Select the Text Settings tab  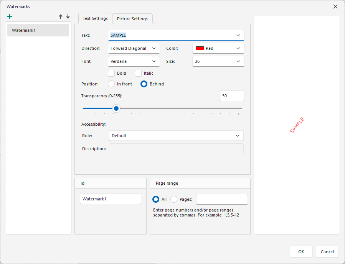(x=95, y=18)
